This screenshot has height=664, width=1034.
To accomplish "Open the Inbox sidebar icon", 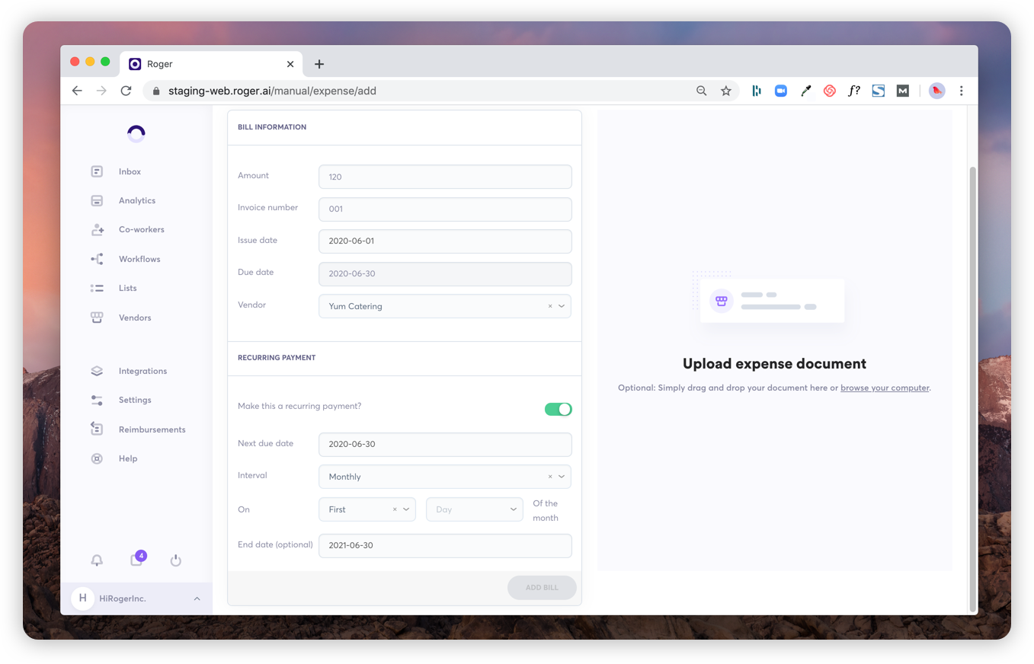I will click(x=97, y=171).
